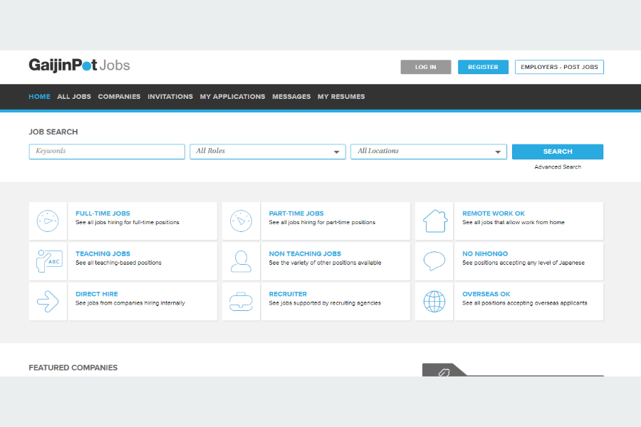Click the Direct Hire arrow icon
Viewport: 641px width, 427px height.
pyautogui.click(x=48, y=302)
